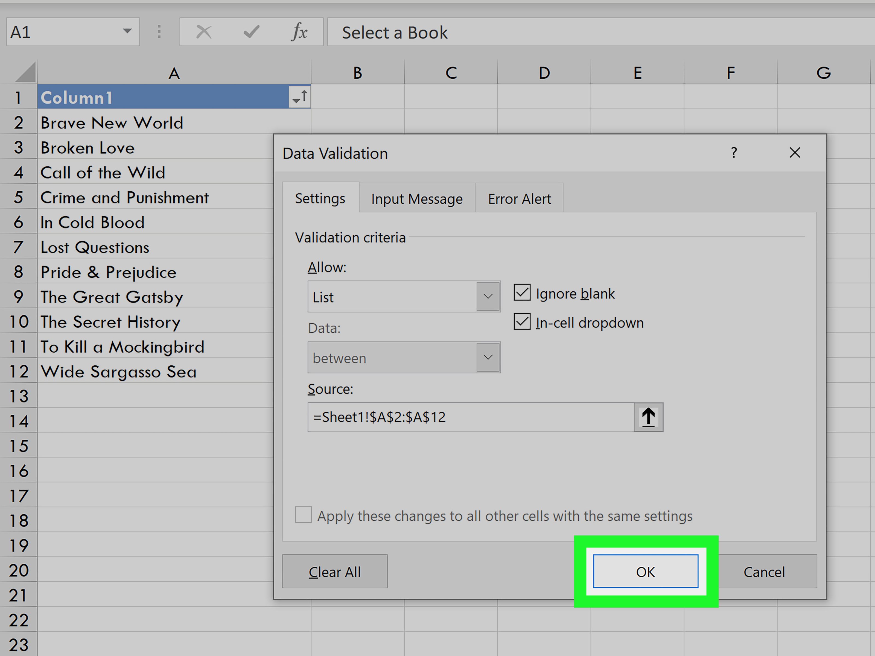Click the collapse dialog arrow beside Source

648,417
